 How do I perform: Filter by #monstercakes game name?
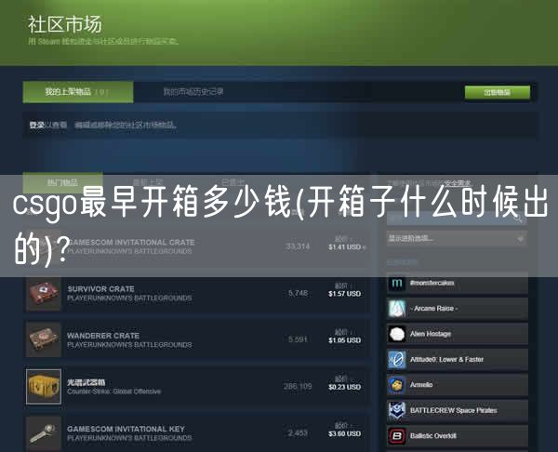click(432, 284)
